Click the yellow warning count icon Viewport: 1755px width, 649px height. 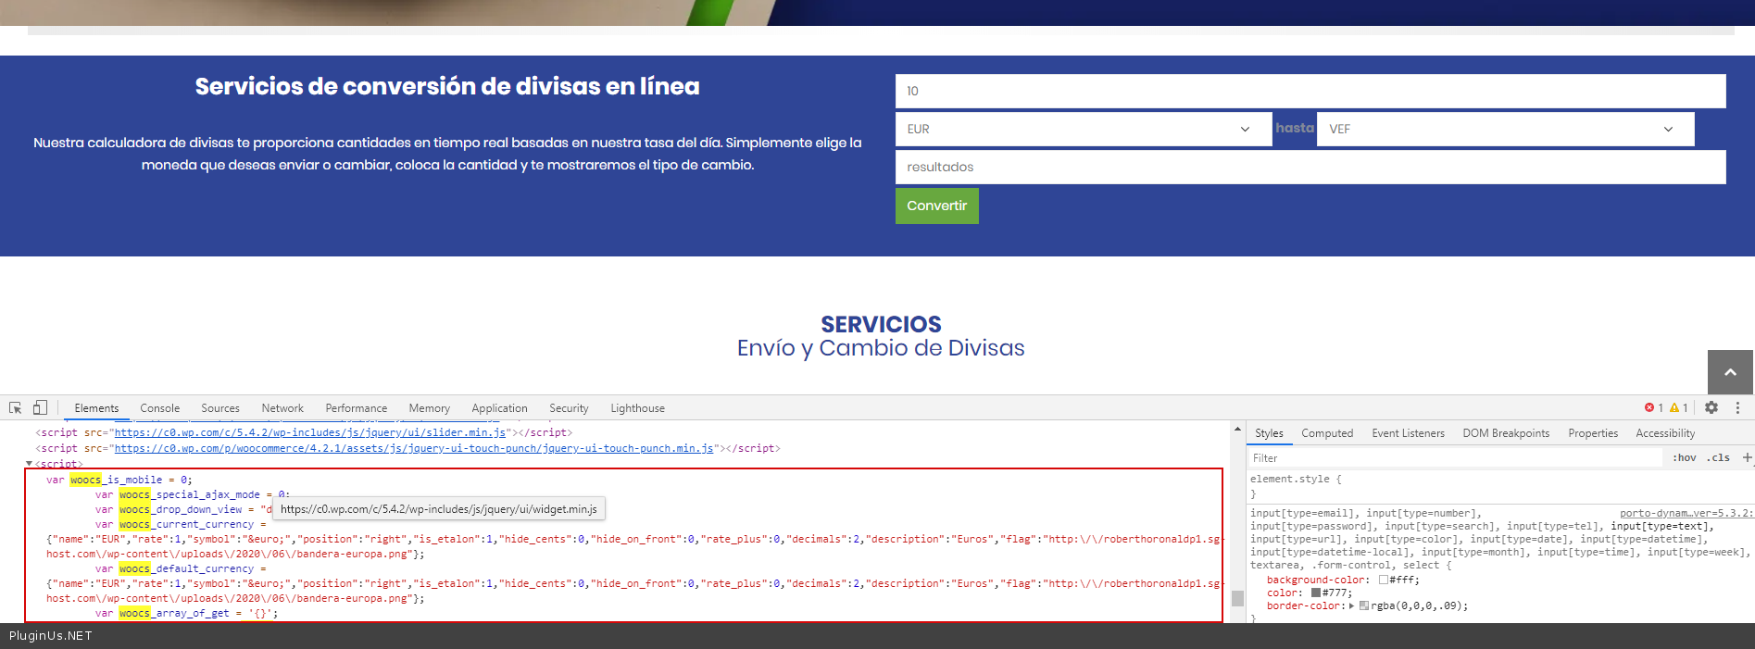point(1674,407)
